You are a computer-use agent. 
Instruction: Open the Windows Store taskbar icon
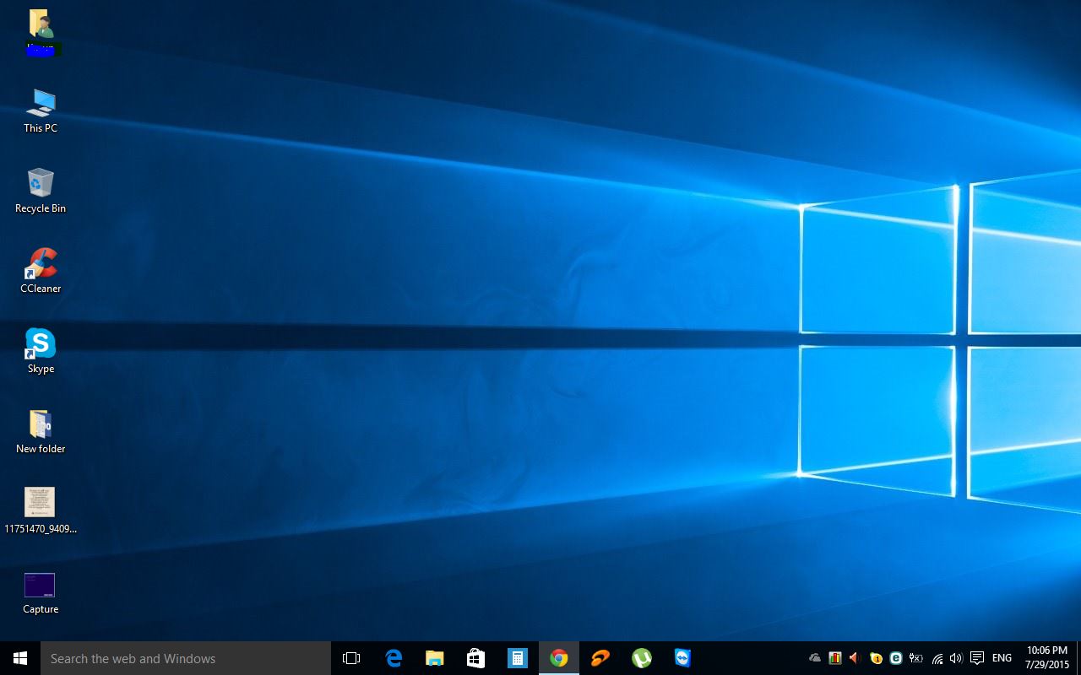476,658
